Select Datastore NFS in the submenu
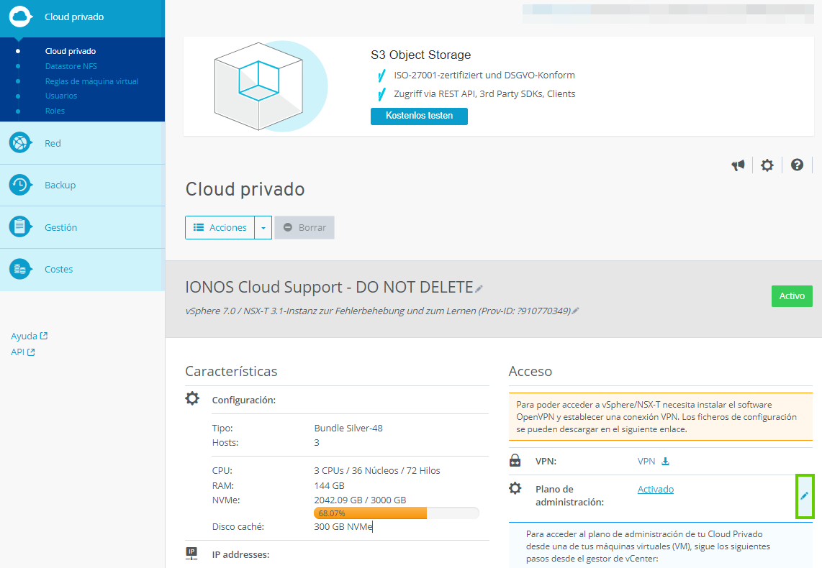The image size is (822, 568). tap(71, 66)
